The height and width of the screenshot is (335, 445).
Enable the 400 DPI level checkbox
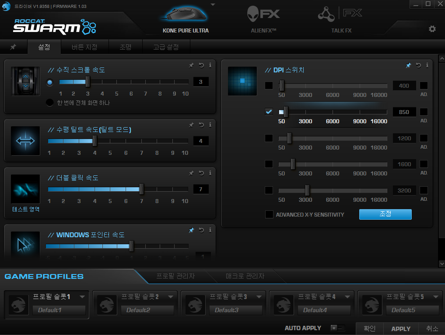tap(269, 86)
